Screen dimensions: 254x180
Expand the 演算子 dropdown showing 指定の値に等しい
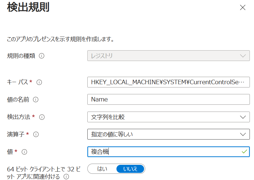(x=168, y=134)
